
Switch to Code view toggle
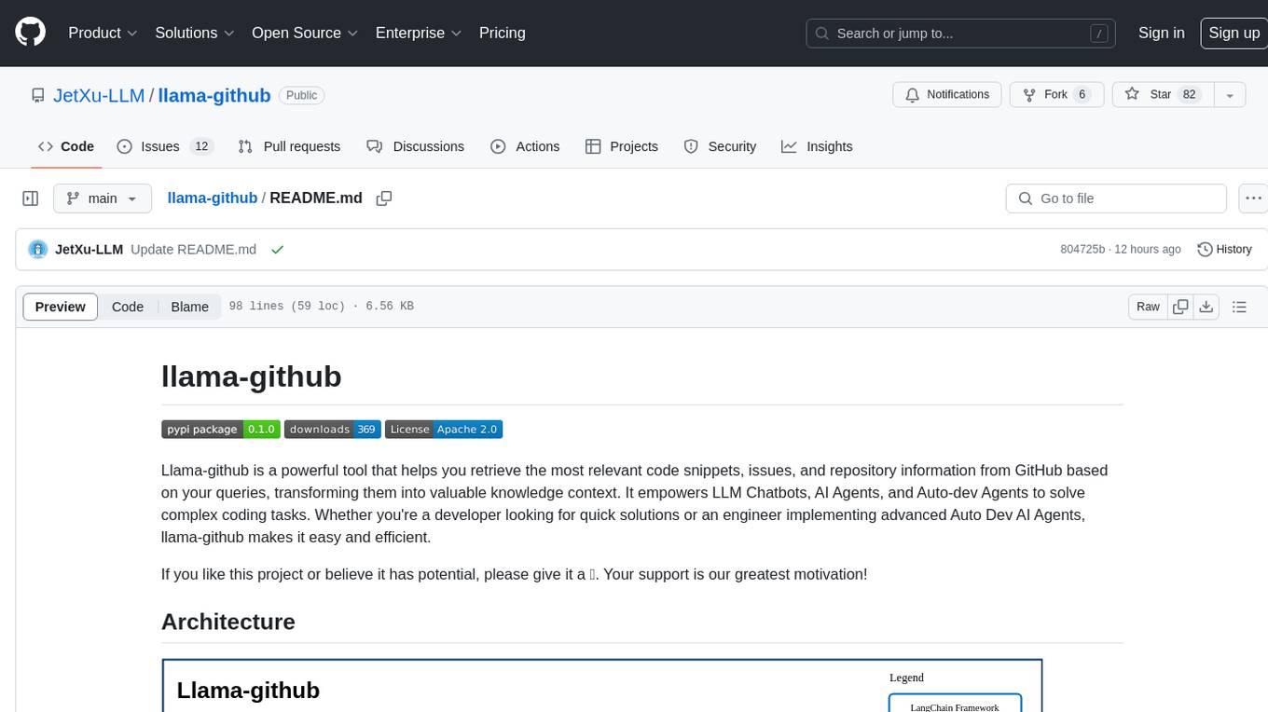pyautogui.click(x=128, y=307)
